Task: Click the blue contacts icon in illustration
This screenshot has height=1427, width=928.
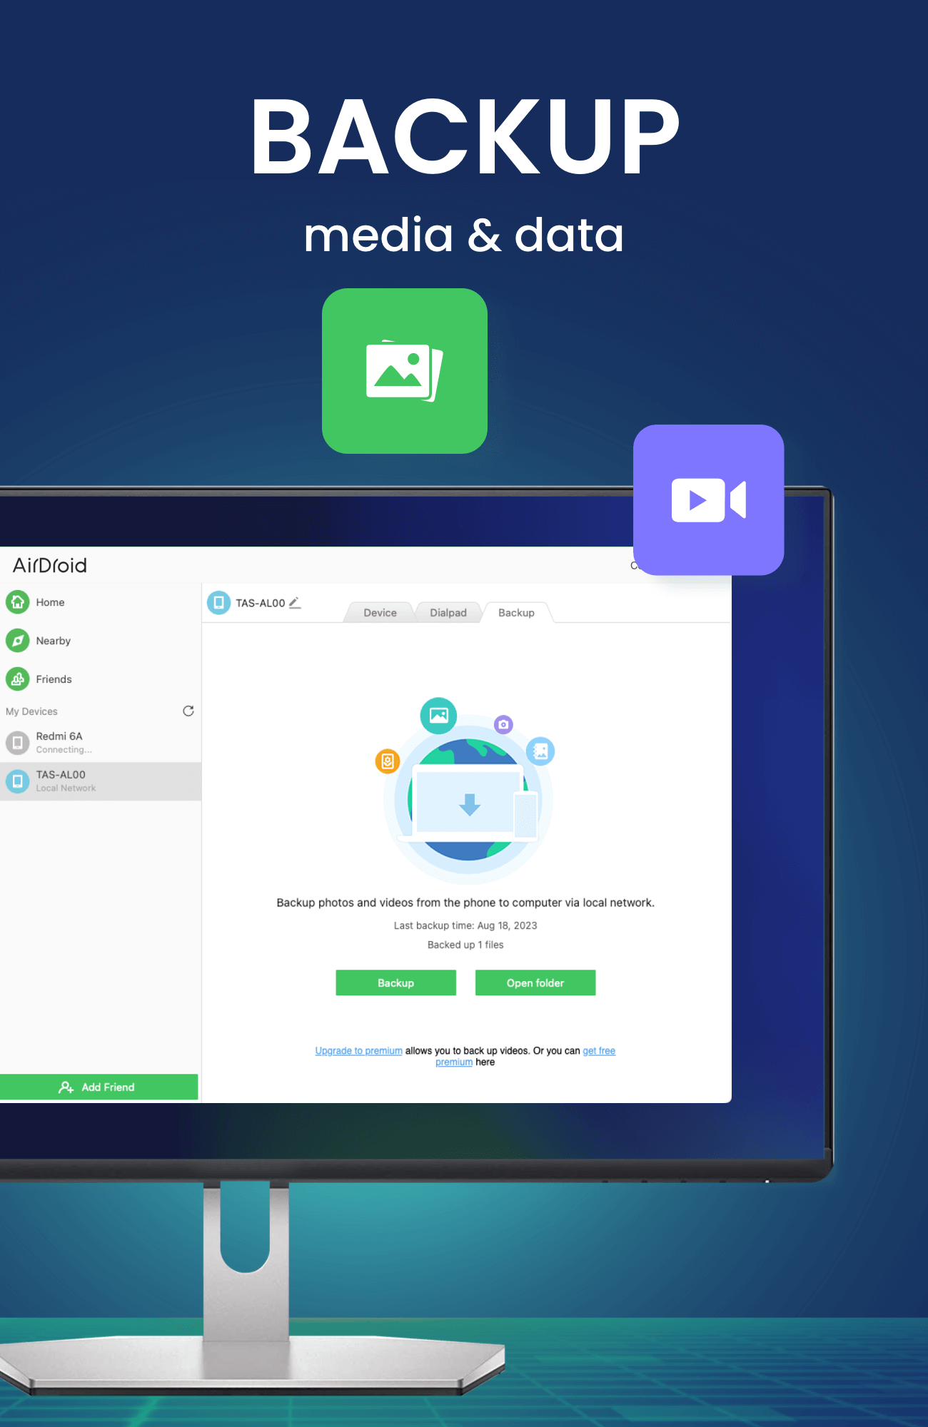Action: coord(540,751)
